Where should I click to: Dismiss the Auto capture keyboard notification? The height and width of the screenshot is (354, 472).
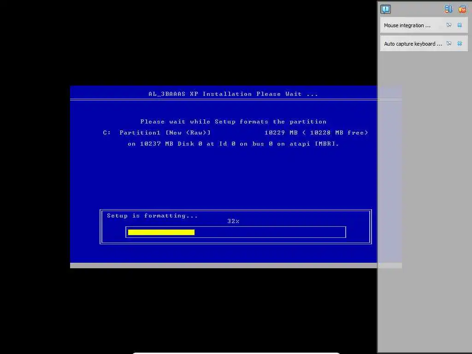(x=460, y=43)
